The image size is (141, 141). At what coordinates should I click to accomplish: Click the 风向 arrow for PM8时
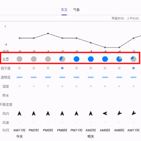pyautogui.click(x=62, y=114)
